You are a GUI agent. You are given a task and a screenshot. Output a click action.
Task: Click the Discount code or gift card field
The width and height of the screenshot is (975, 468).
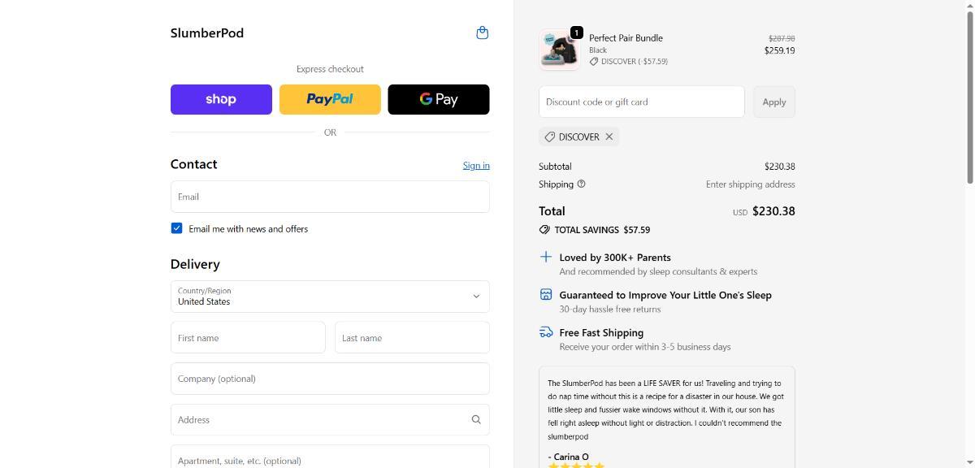pos(641,102)
